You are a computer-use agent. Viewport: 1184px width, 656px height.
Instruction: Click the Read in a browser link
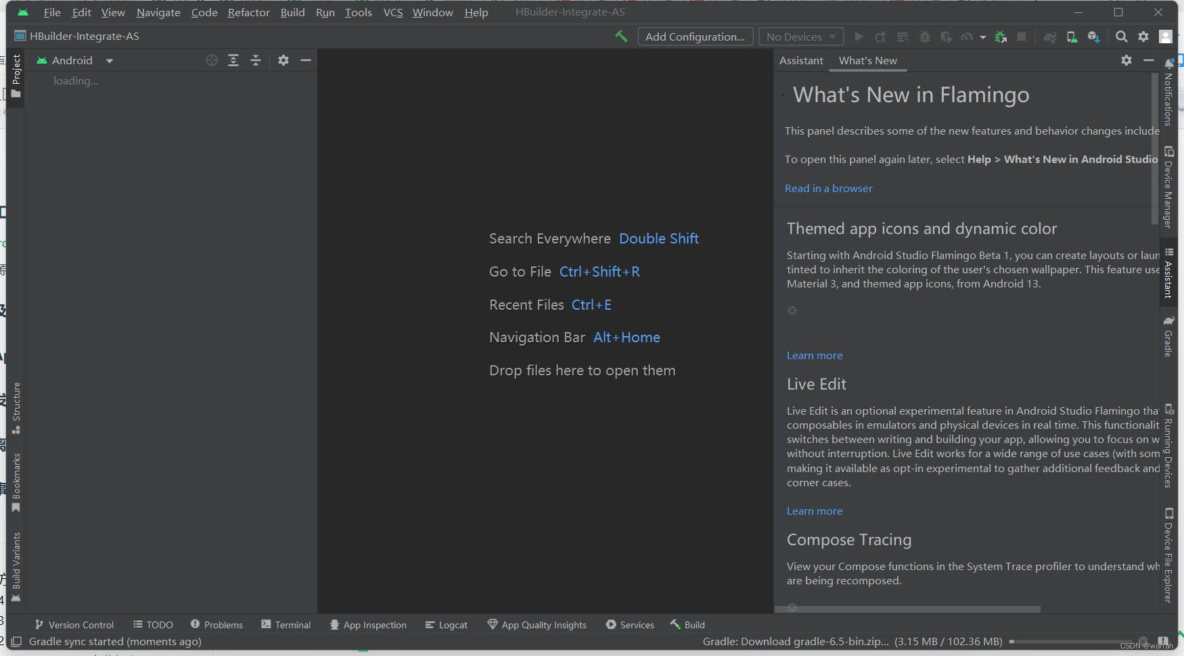tap(828, 188)
